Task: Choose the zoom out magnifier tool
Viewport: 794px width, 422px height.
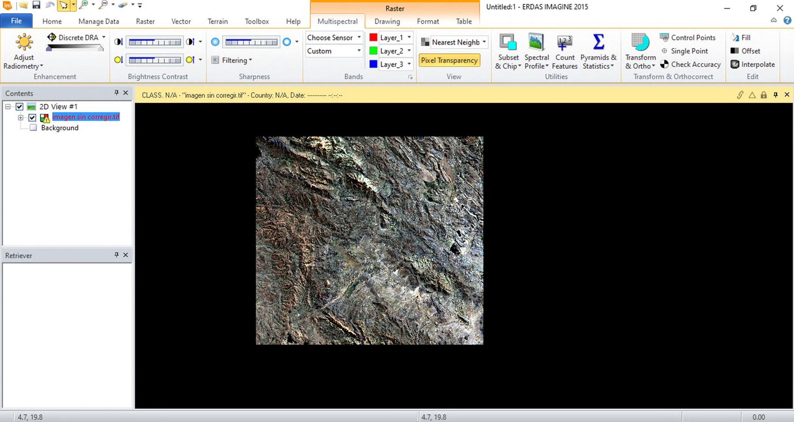Action: pyautogui.click(x=103, y=5)
